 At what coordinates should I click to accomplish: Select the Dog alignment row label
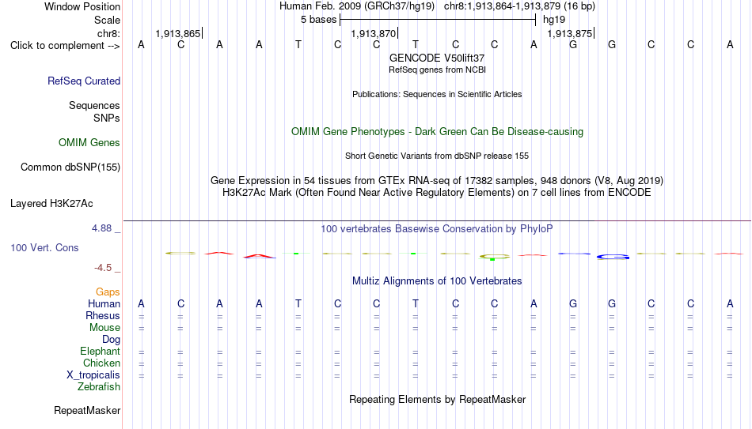pos(111,340)
